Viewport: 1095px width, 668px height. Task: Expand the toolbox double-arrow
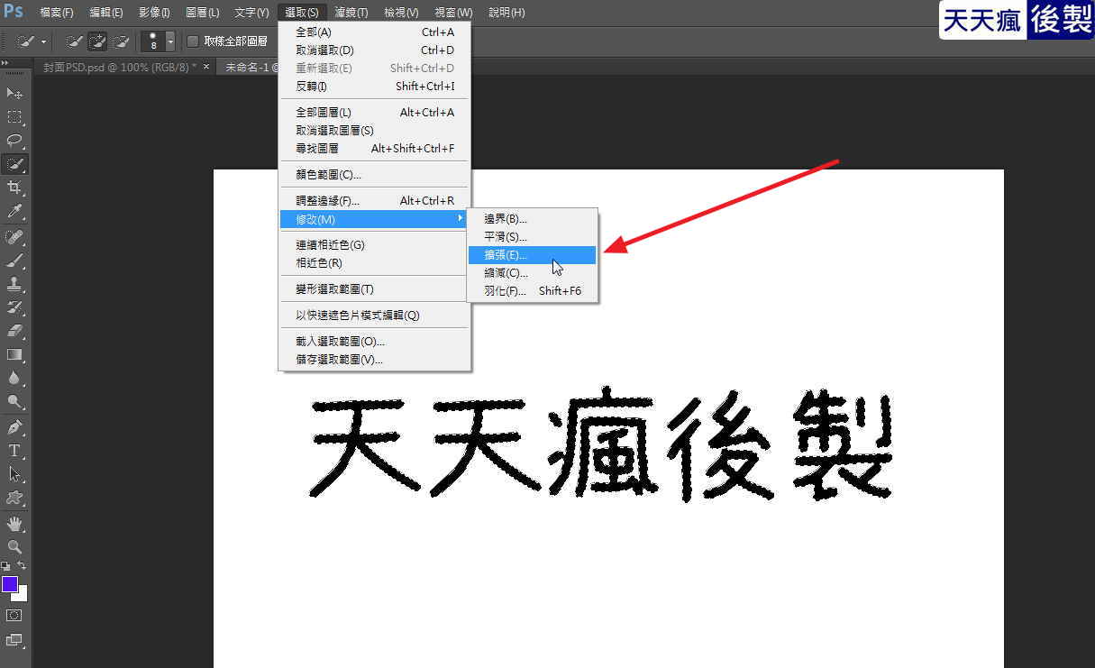click(x=5, y=62)
